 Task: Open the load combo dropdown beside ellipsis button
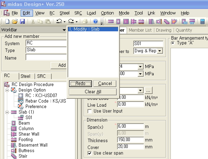(140, 91)
